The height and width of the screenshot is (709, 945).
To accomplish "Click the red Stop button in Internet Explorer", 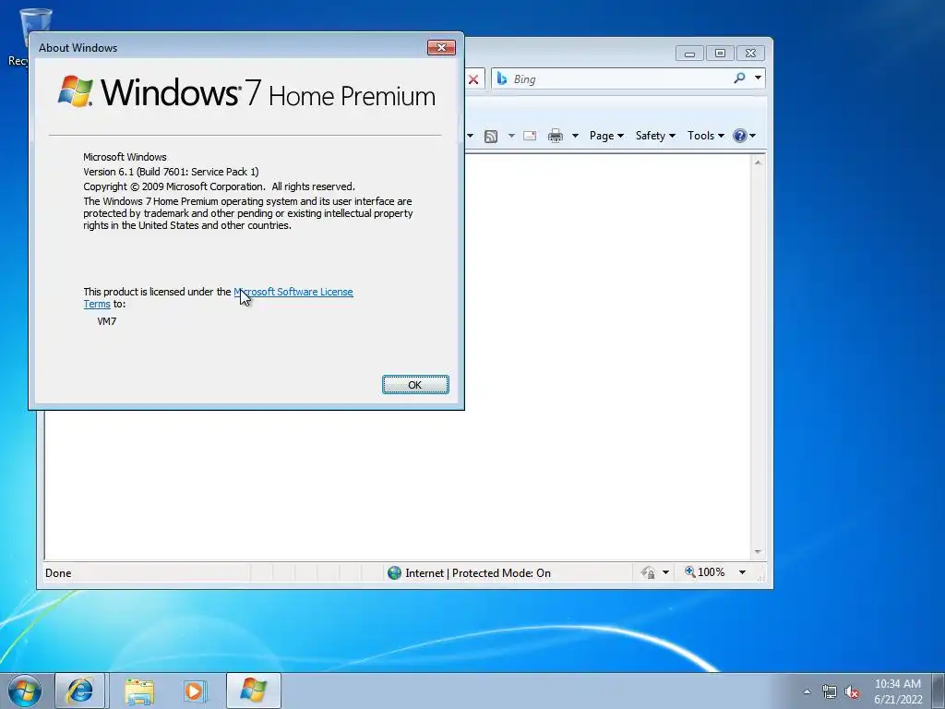I will pos(473,79).
